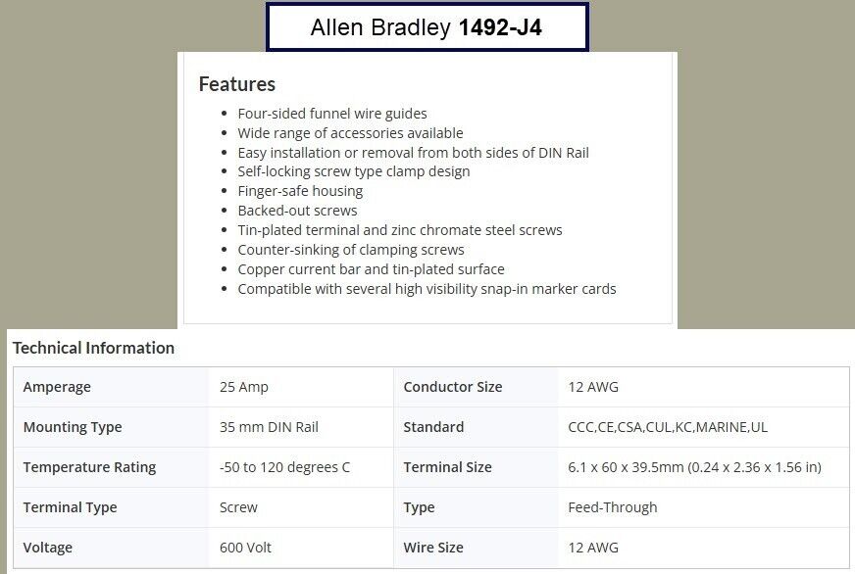The image size is (855, 574).
Task: Select the Amperage label cell
Action: [x=57, y=387]
